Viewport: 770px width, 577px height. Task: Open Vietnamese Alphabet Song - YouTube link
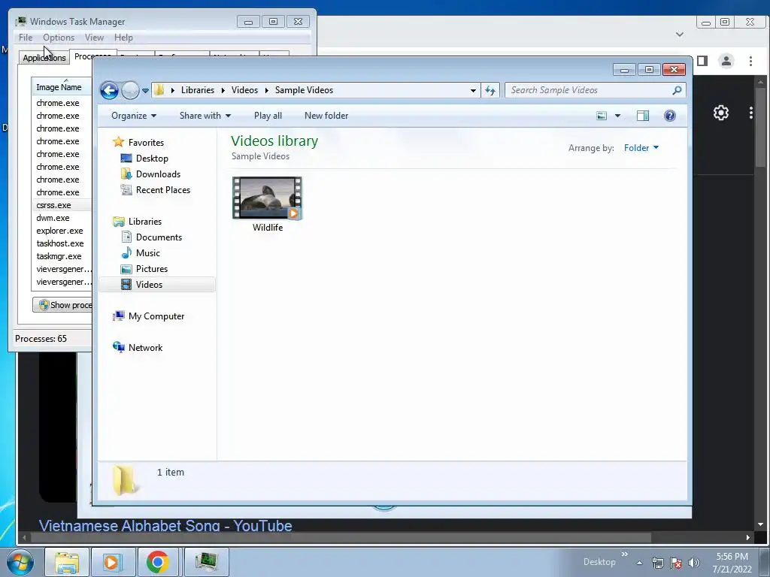pos(165,526)
